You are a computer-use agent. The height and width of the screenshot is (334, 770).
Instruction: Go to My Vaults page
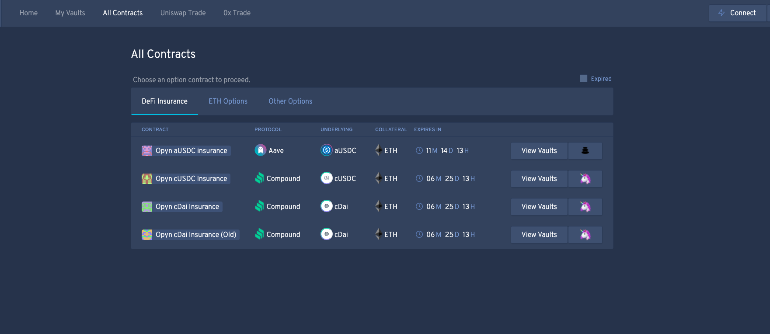(x=70, y=13)
